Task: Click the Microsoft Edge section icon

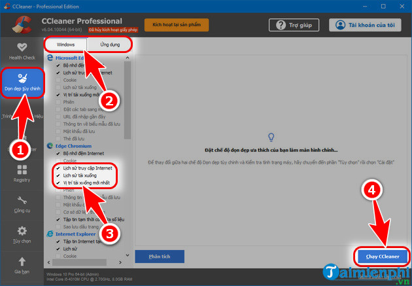Action: click(50, 58)
